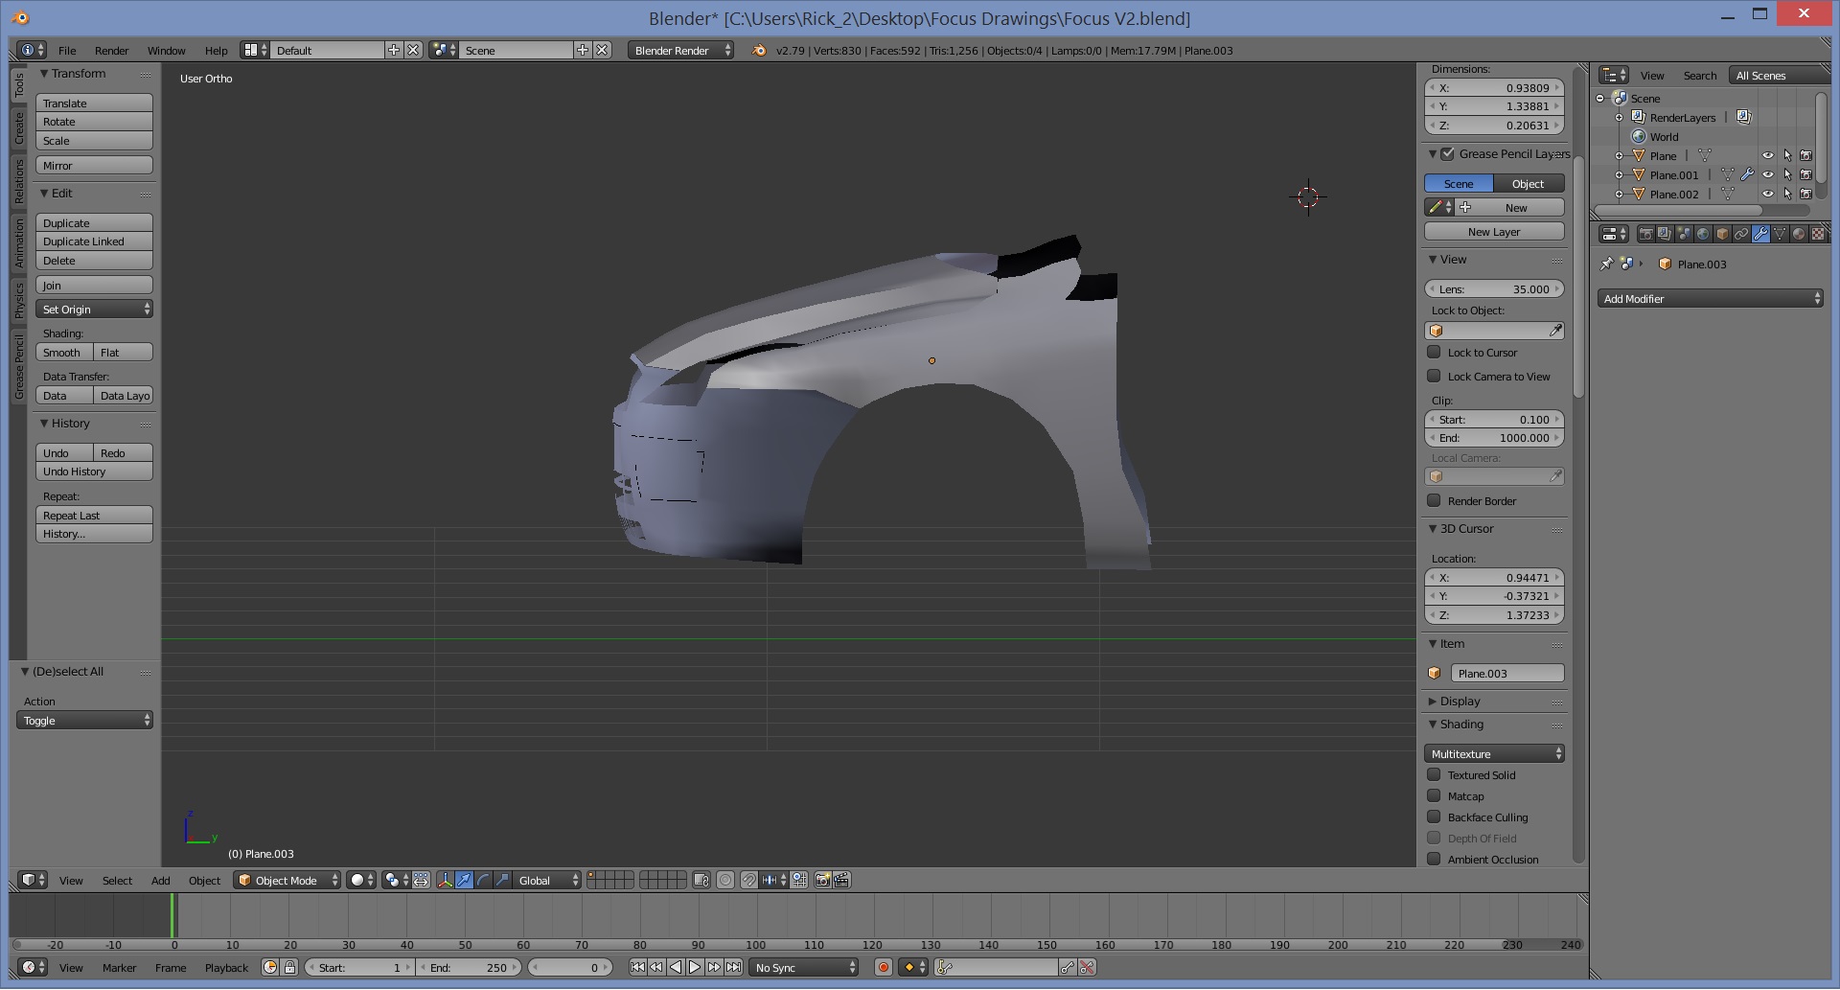
Task: Click the OpenGL render camera icon
Action: [822, 881]
